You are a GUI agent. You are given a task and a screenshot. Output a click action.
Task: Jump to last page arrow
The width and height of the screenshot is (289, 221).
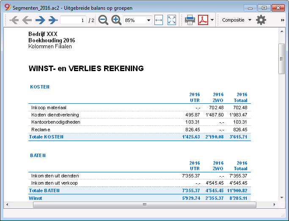click(x=53, y=20)
